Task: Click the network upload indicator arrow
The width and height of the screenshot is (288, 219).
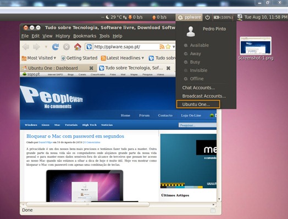Action: click(x=154, y=18)
